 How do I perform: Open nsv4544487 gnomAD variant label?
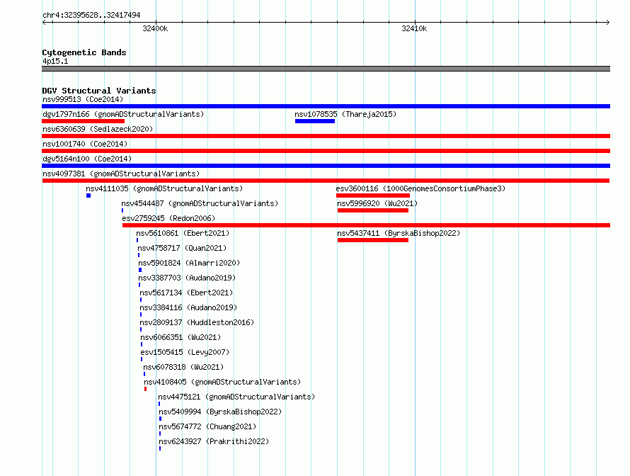200,203
